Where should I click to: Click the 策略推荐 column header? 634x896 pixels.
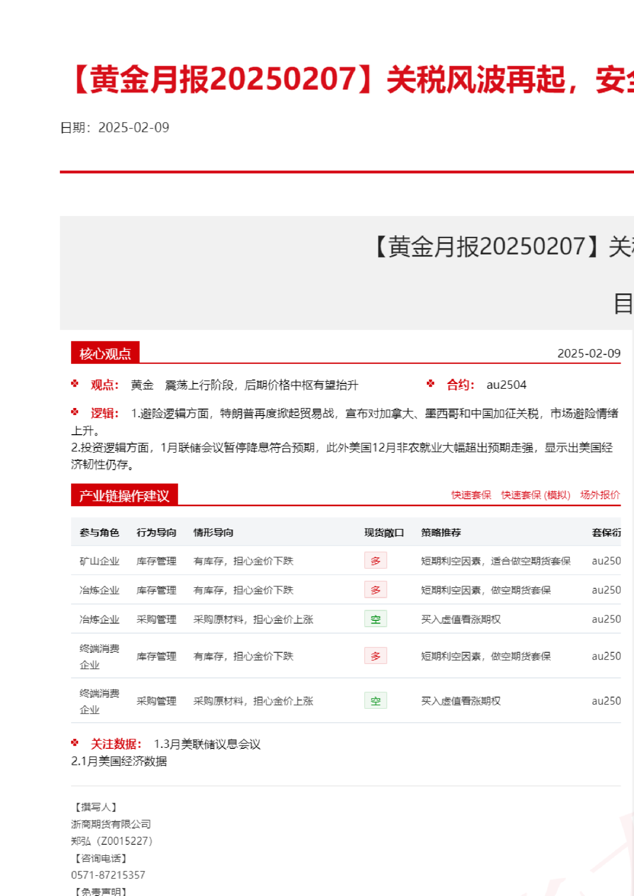click(x=441, y=532)
